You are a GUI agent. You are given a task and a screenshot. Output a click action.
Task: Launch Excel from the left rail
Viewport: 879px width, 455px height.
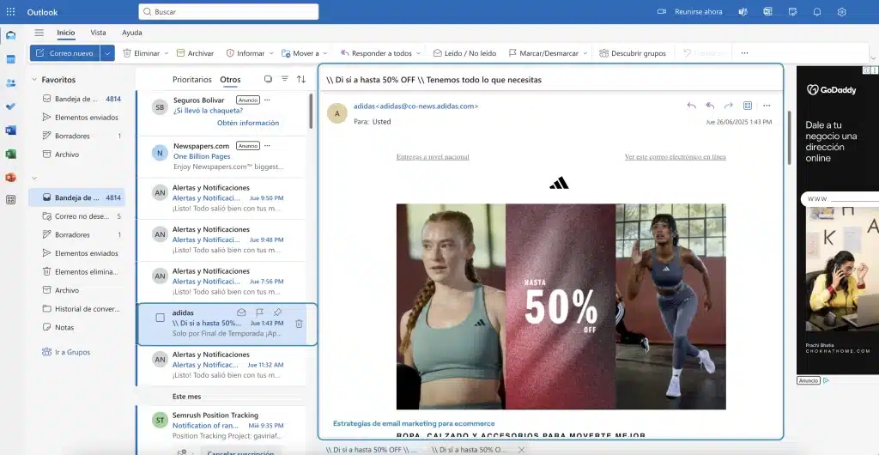(10, 154)
